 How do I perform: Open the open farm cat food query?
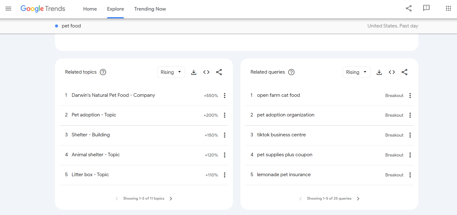point(278,95)
